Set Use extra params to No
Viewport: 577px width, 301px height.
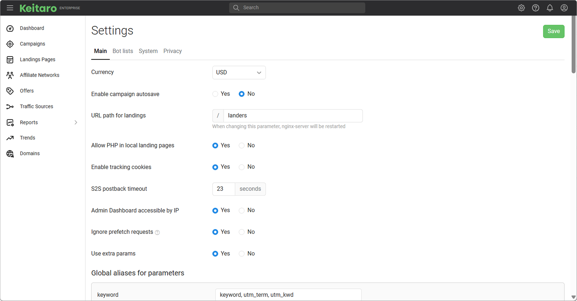(241, 254)
